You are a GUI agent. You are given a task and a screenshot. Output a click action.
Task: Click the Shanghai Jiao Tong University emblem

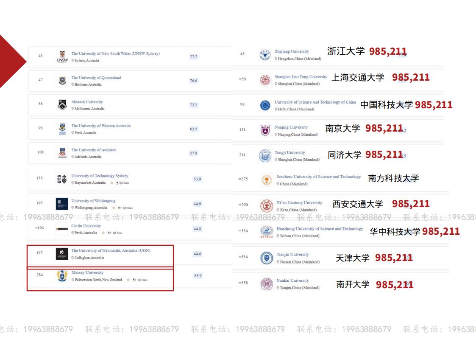tap(265, 80)
